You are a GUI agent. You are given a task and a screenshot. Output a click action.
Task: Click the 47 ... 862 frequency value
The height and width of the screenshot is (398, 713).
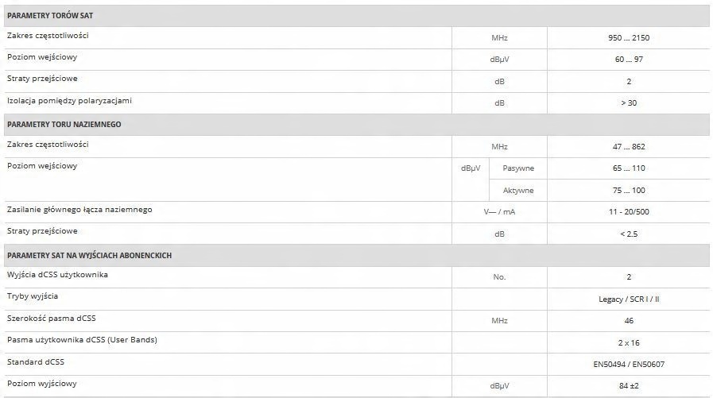click(x=628, y=147)
